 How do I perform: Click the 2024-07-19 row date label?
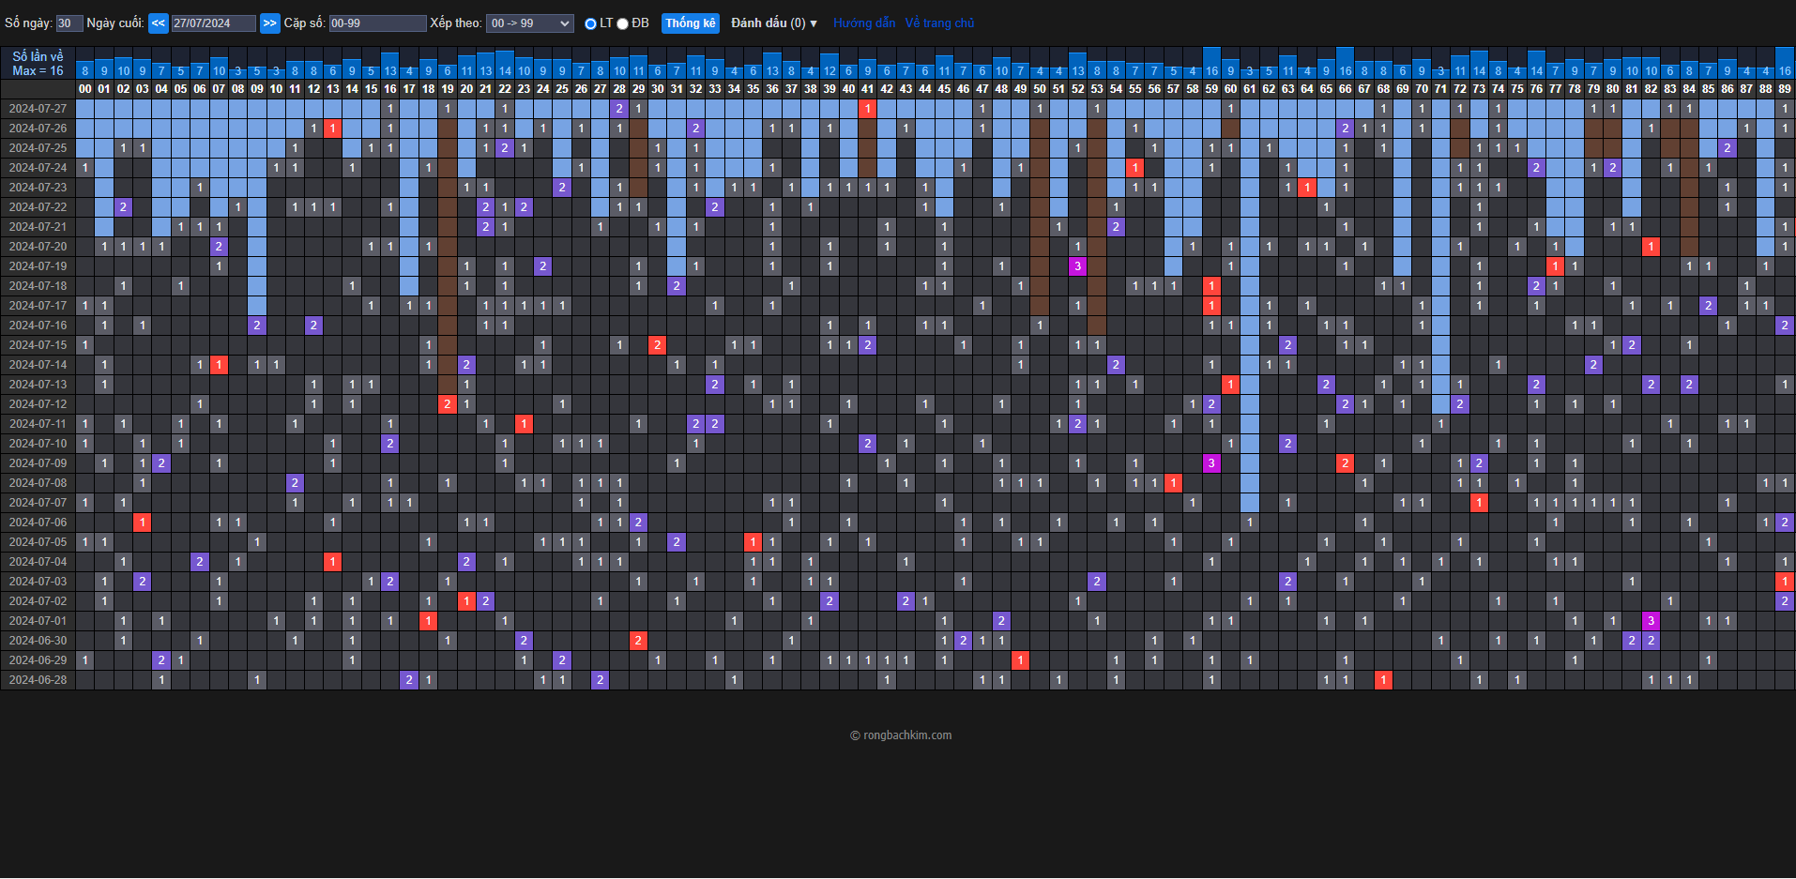click(x=38, y=266)
